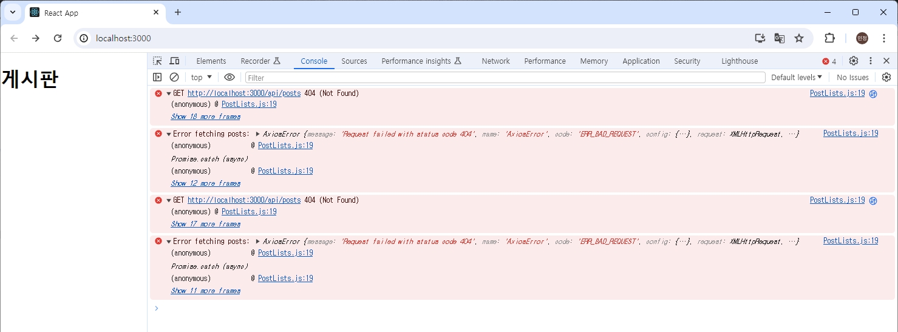Click the translate page icon
Viewport: 898px width, 332px height.
780,38
